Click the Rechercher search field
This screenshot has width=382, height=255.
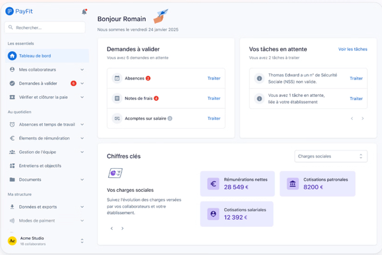click(45, 27)
